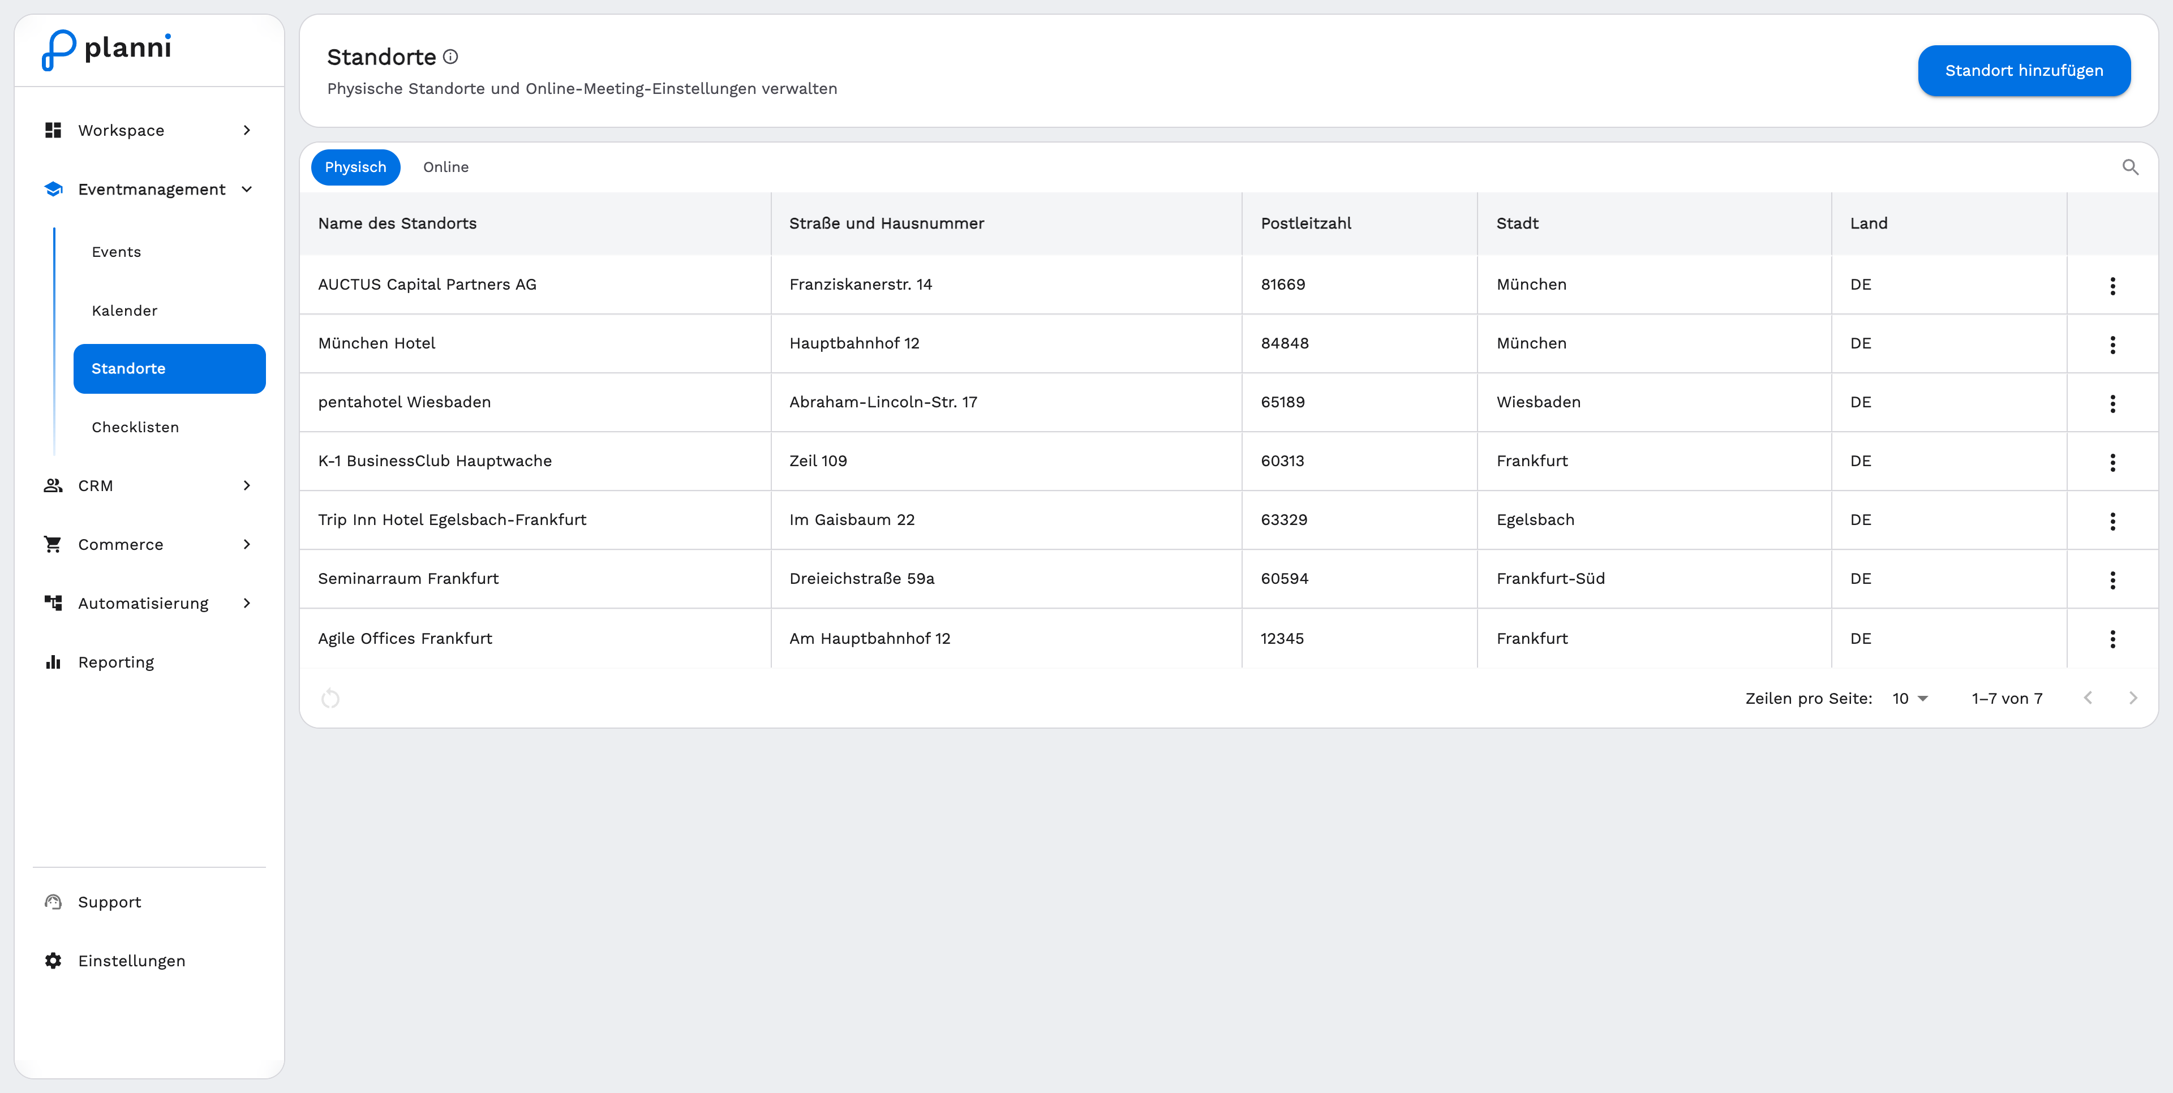Expand the Commerce menu chevron

click(x=246, y=544)
